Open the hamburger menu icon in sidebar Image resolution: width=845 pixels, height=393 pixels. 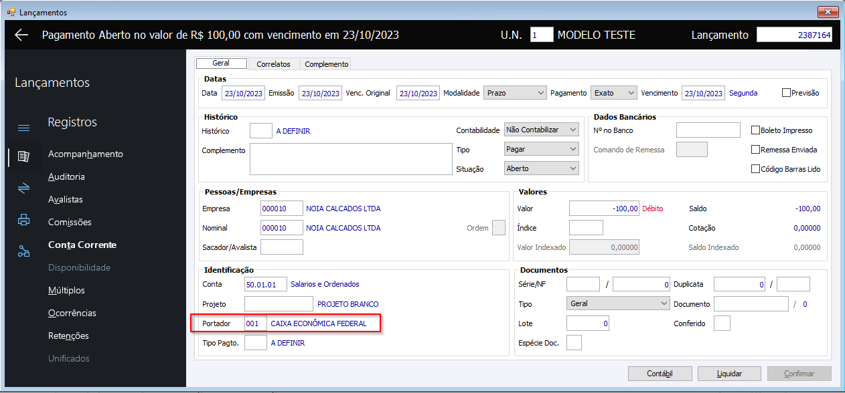(x=23, y=128)
